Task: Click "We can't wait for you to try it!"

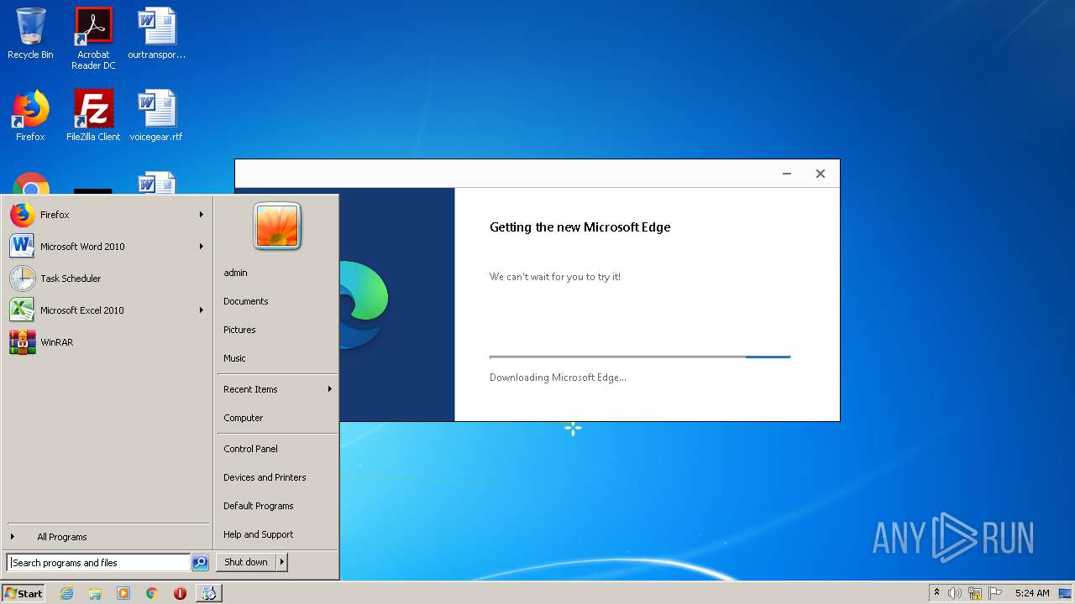Action: 555,277
